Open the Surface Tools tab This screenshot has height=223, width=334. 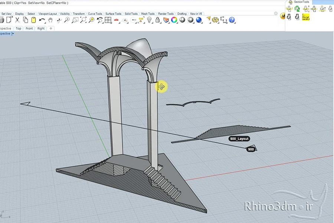tap(113, 14)
